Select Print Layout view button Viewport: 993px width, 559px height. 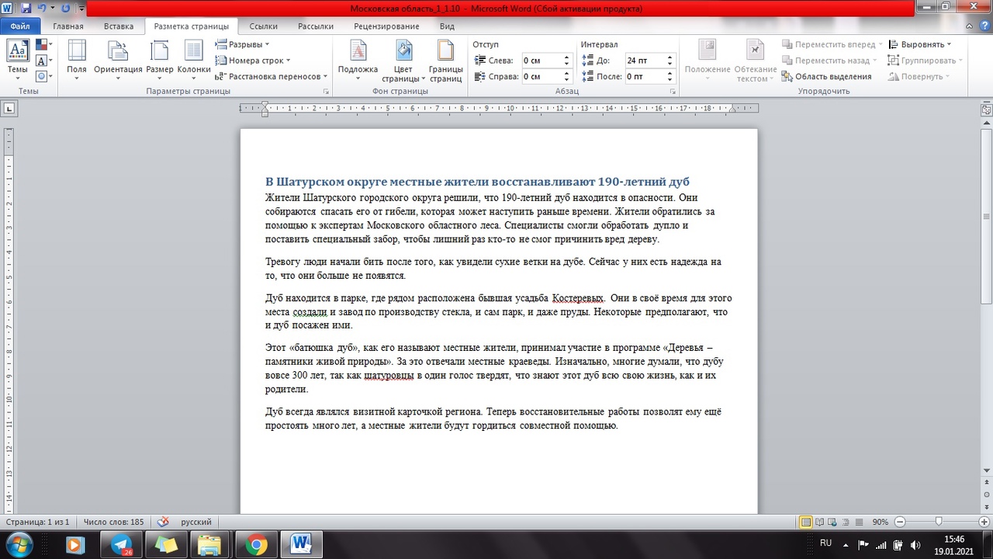pyautogui.click(x=807, y=522)
